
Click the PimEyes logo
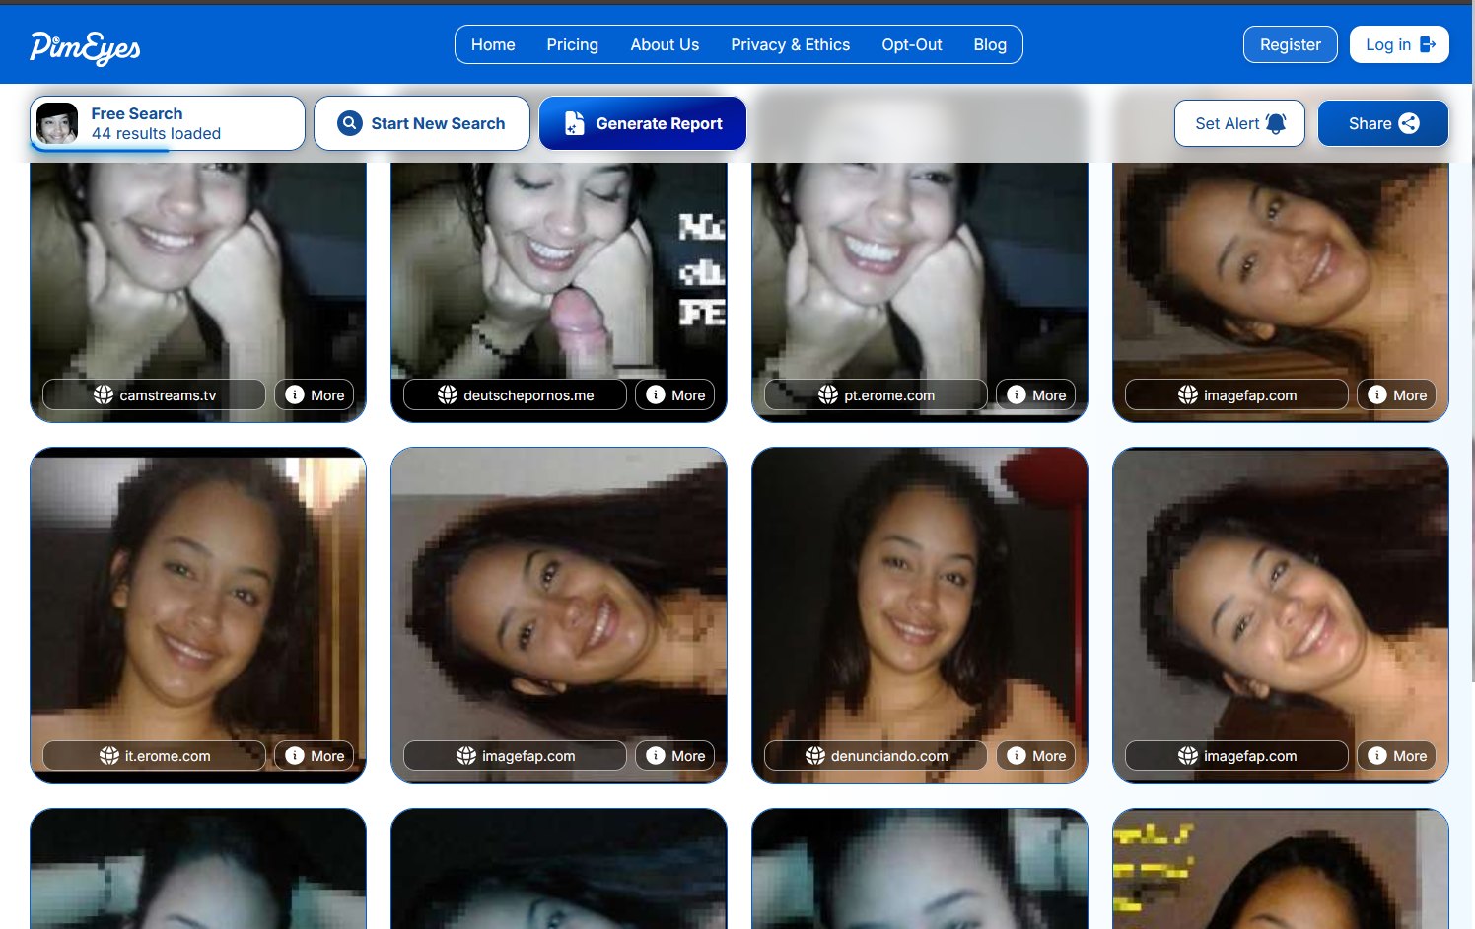click(x=85, y=46)
